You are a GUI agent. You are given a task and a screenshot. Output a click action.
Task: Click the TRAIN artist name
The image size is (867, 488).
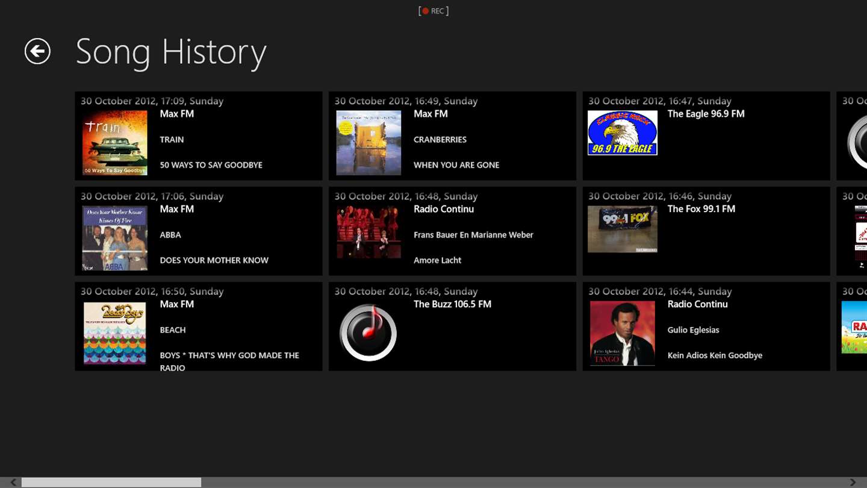coord(172,140)
